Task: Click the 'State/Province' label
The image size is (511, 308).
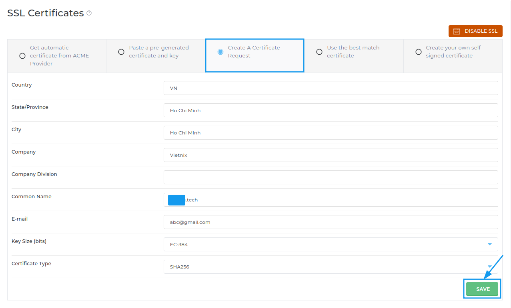Action: [x=30, y=107]
